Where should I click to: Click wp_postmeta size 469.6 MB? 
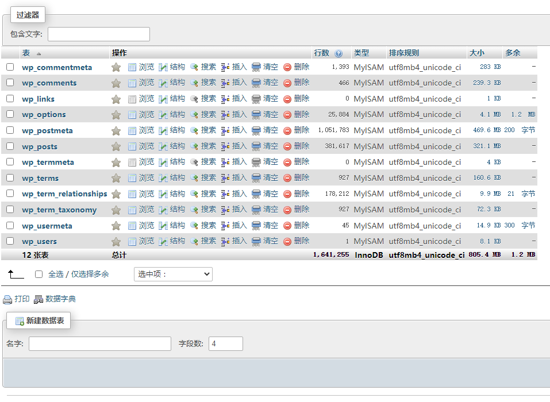pos(487,130)
